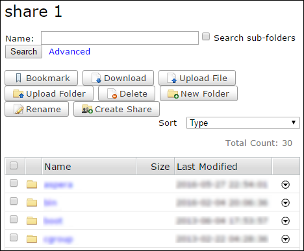The height and width of the screenshot is (251, 304).
Task: Click the Upload Folder icon button
Action: [18, 93]
